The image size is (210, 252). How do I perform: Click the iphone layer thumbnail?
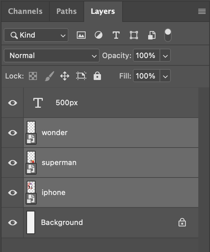(31, 187)
